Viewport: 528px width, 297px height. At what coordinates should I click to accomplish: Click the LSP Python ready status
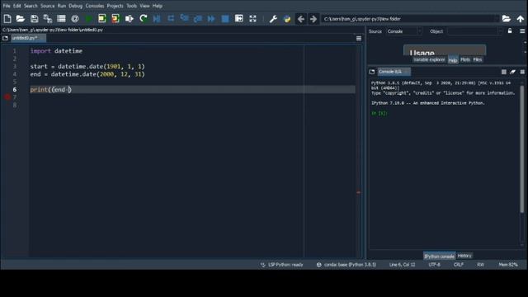pyautogui.click(x=282, y=265)
